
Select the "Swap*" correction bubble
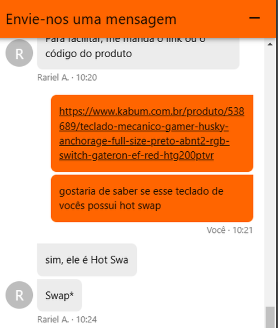click(x=59, y=295)
